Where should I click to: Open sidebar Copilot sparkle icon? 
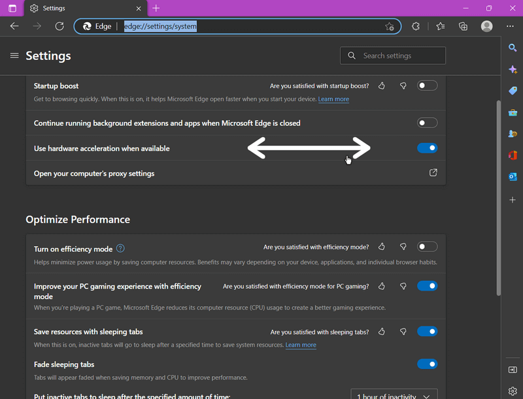[513, 69]
